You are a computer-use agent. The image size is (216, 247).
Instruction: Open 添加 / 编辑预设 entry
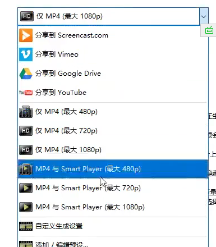(113, 243)
